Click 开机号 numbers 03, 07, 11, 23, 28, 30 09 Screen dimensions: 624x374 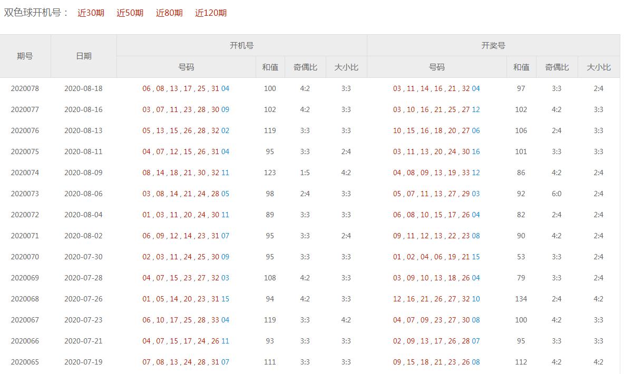[x=186, y=109]
